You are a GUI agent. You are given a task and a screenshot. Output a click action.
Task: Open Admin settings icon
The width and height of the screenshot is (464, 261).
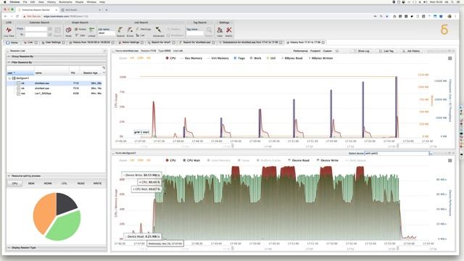pos(229,31)
